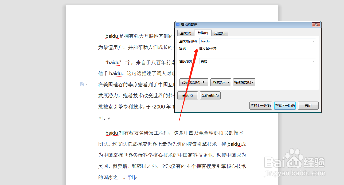Image resolution: width=344 pixels, height=185 pixels.
Task: Open the 特殊格式(E) dropdown menu
Action: tap(244, 82)
